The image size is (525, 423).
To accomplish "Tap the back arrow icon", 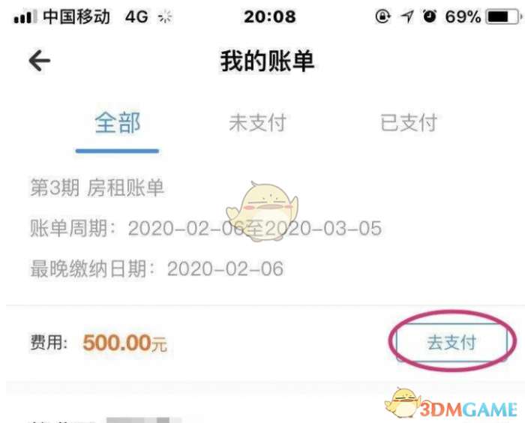I will click(x=40, y=61).
